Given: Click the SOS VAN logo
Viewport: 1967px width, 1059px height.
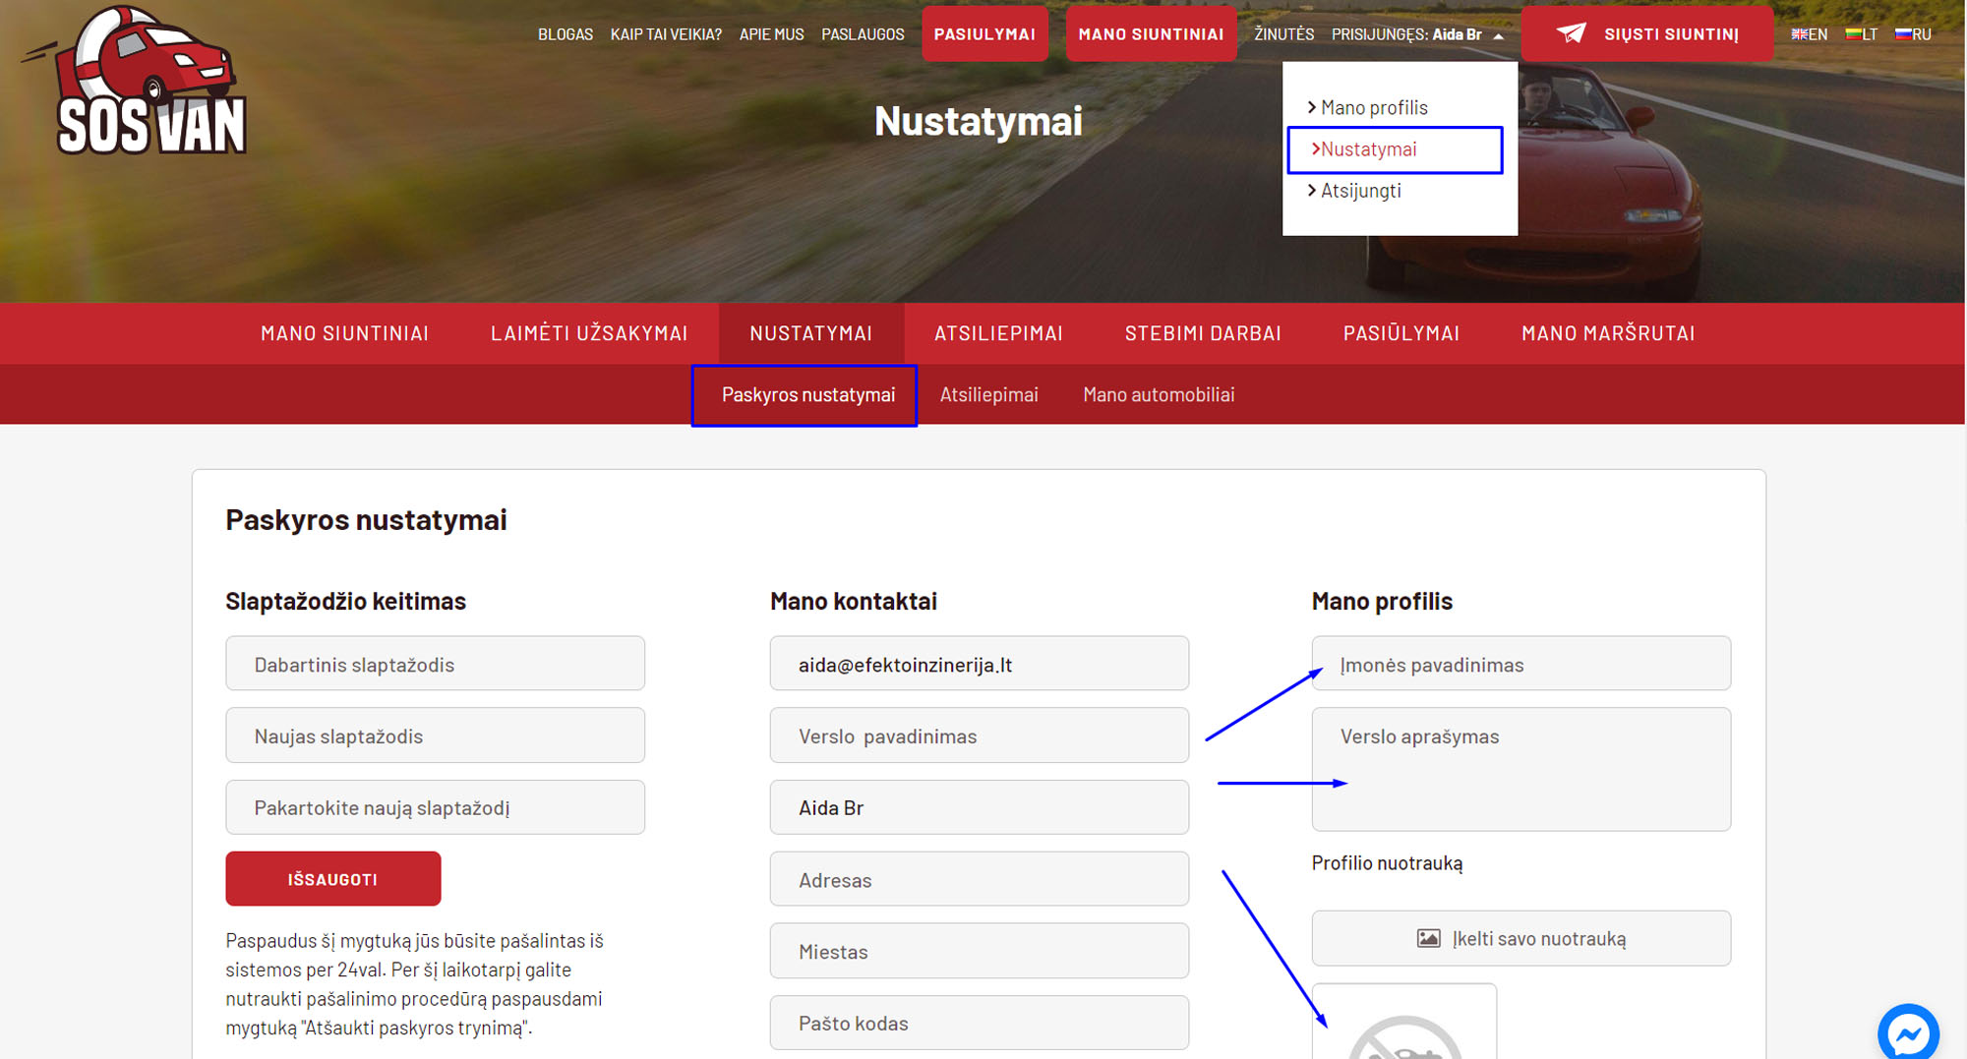Looking at the screenshot, I should pyautogui.click(x=138, y=81).
